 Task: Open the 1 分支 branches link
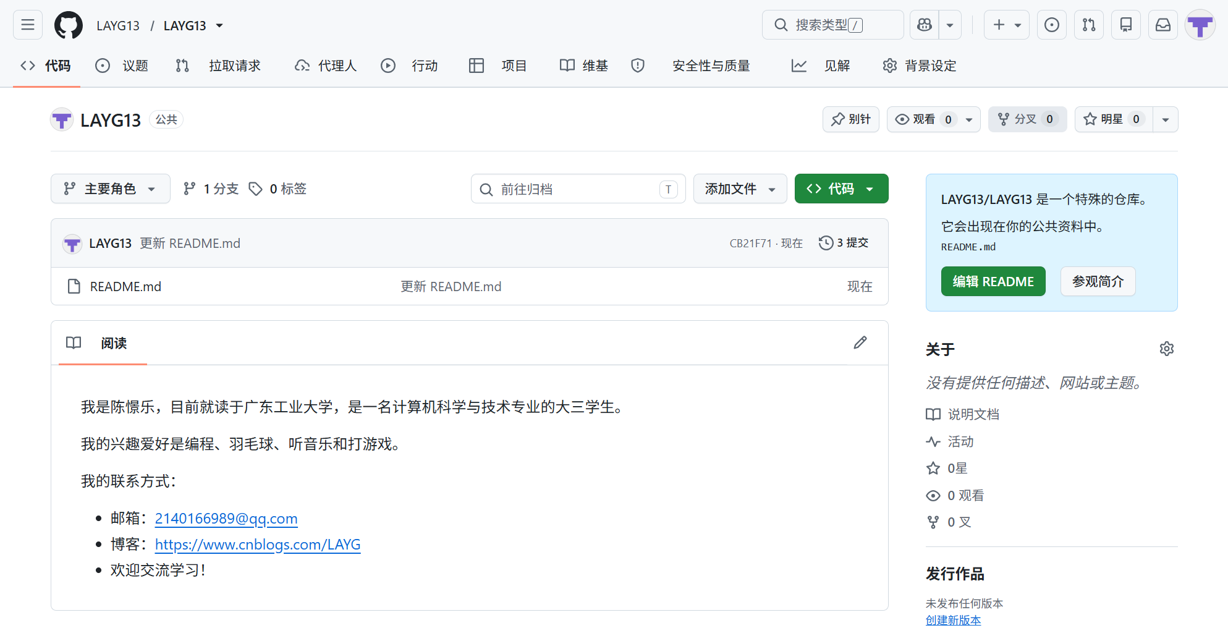point(211,189)
